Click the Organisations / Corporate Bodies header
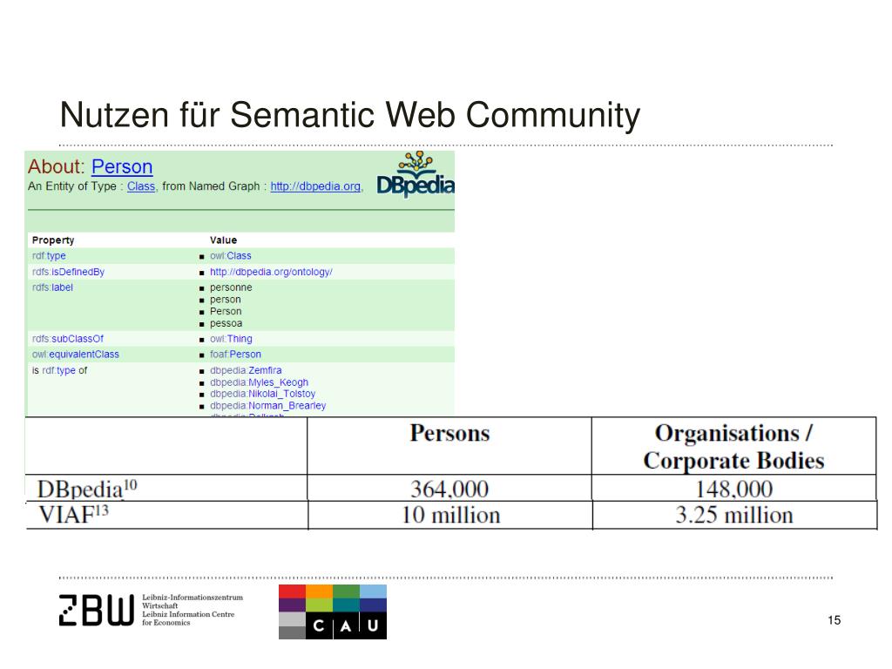Image resolution: width=892 pixels, height=669 pixels. pos(733,447)
